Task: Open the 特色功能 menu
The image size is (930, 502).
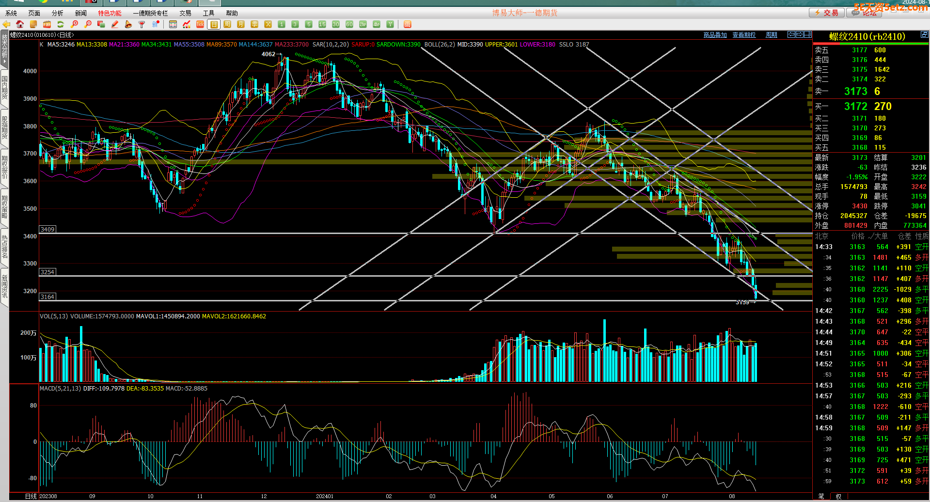Action: click(x=110, y=13)
